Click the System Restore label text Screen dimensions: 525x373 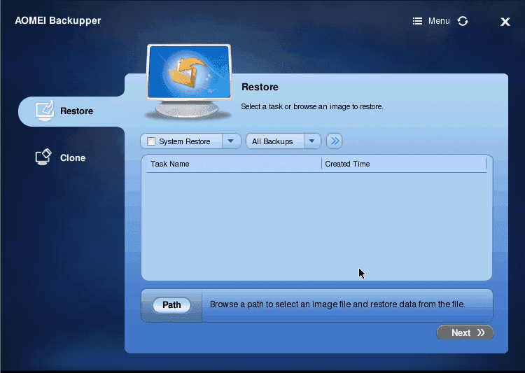click(x=185, y=141)
